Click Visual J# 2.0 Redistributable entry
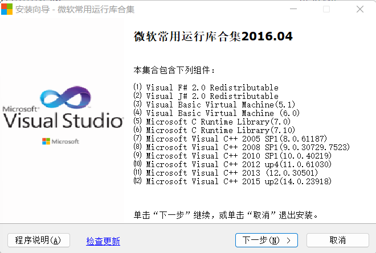 coord(206,96)
